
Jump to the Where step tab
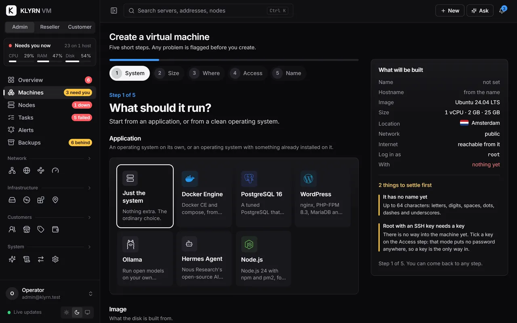206,73
